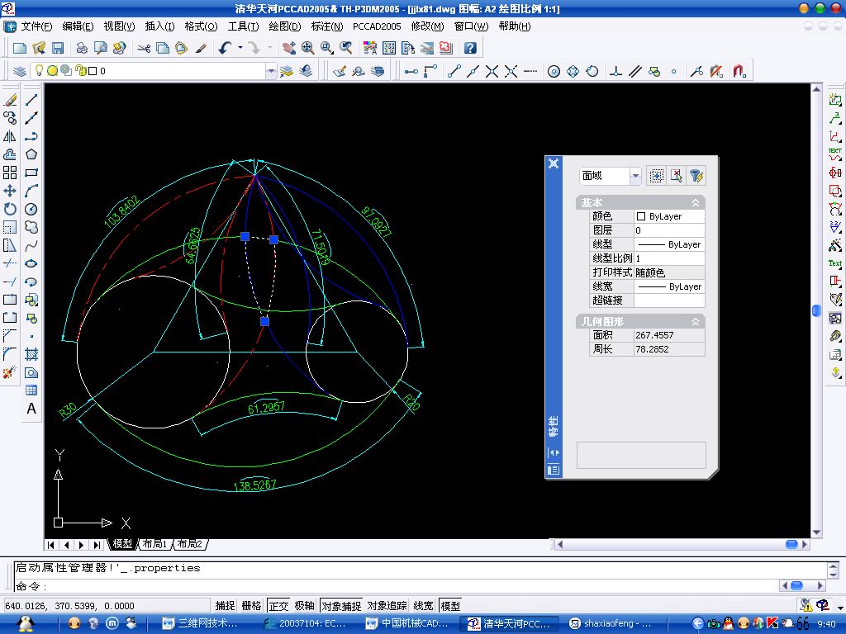
Task: Click the horizontal scrollbar thumb below the drawing
Action: (791, 544)
